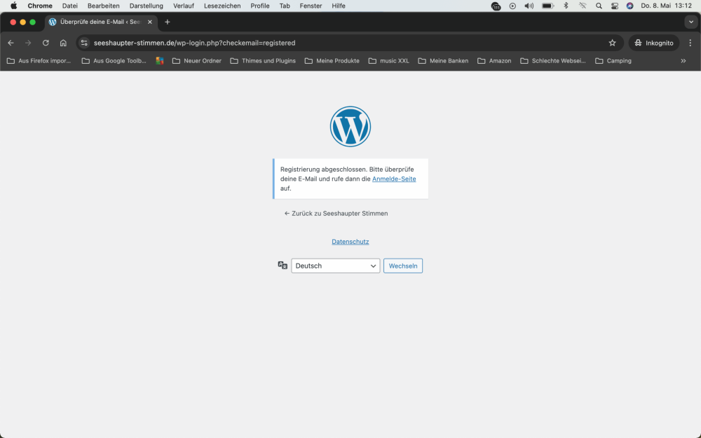This screenshot has height=438, width=701.
Task: Open the Verlauf menu
Action: click(x=184, y=6)
